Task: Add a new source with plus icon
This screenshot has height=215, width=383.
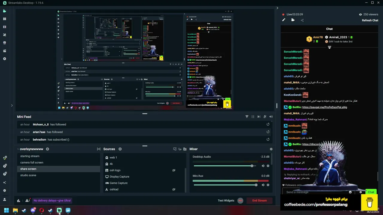Action: [x=120, y=149]
